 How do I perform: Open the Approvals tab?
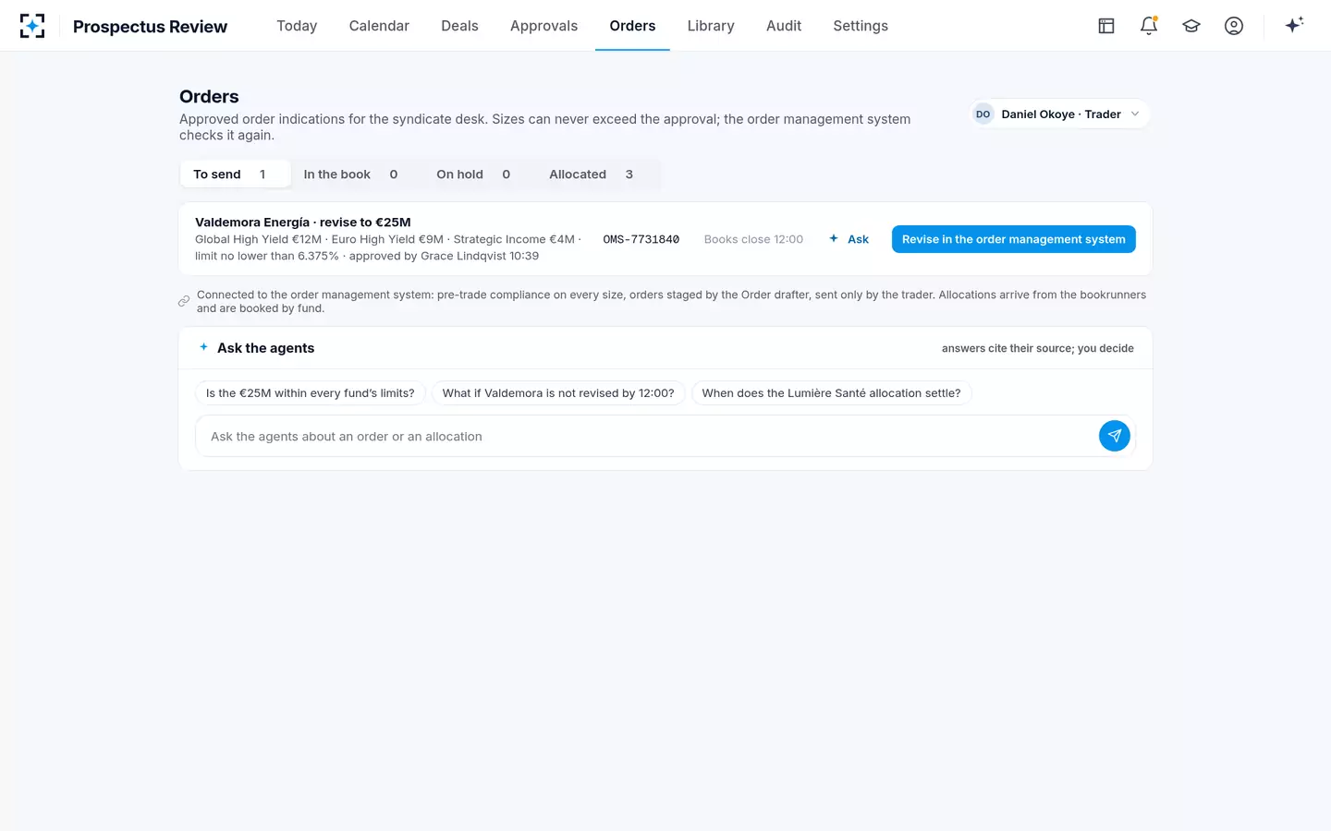point(543,26)
